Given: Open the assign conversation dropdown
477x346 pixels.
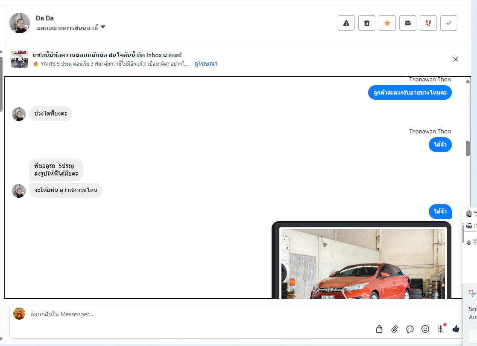Looking at the screenshot, I should pos(67,28).
